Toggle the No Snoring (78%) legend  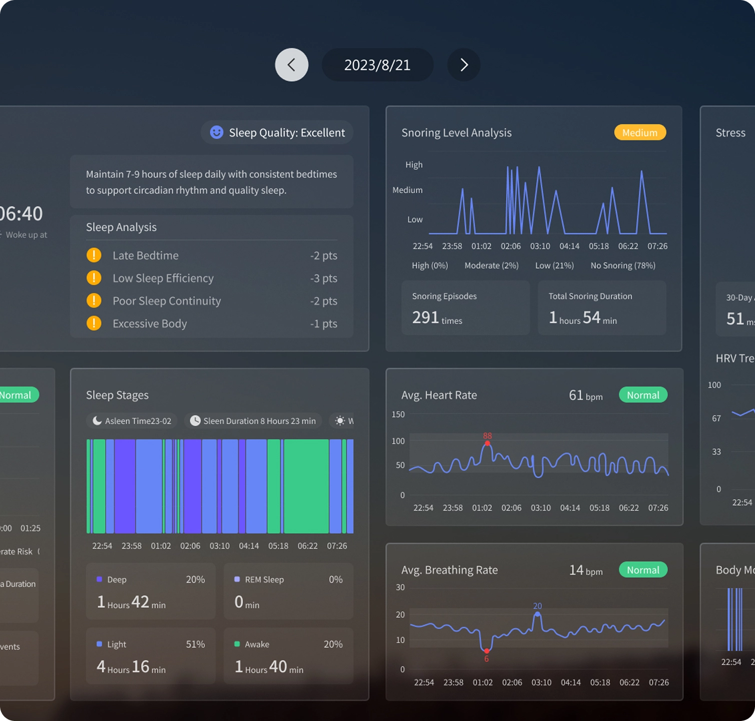pos(622,265)
